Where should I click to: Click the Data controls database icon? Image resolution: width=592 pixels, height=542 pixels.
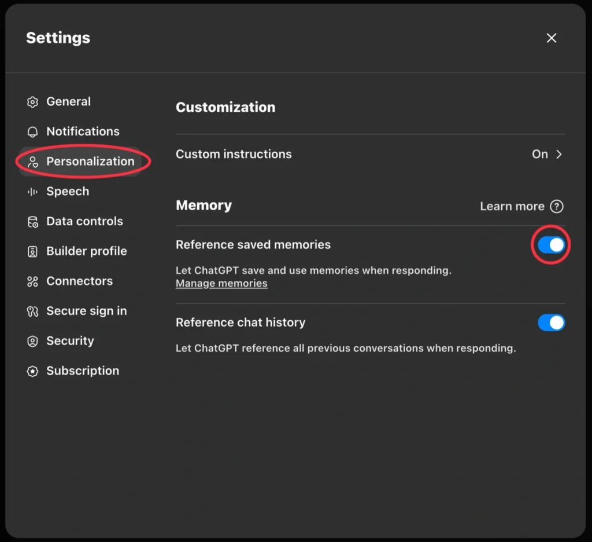click(x=33, y=222)
